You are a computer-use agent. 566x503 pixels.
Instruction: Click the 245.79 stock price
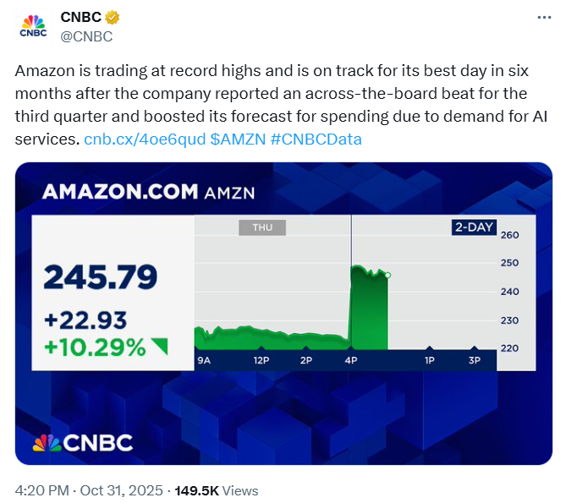click(101, 276)
